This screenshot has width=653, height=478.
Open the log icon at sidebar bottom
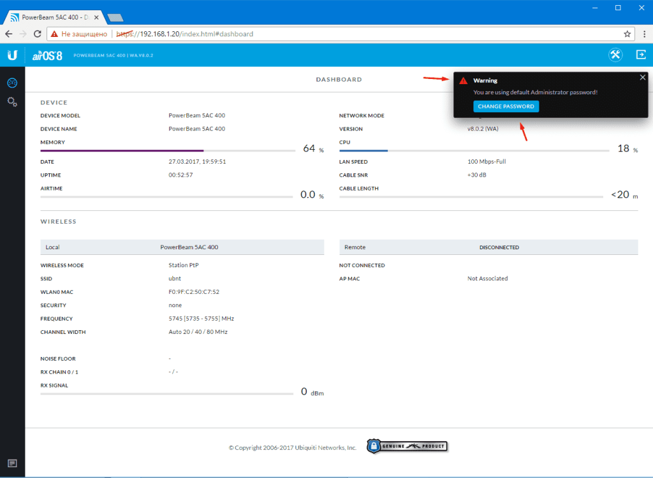pyautogui.click(x=12, y=463)
